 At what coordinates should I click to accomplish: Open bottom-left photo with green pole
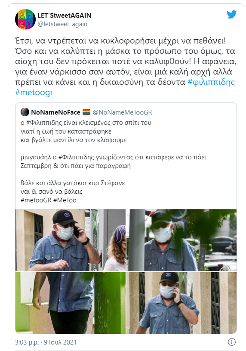[71, 303]
